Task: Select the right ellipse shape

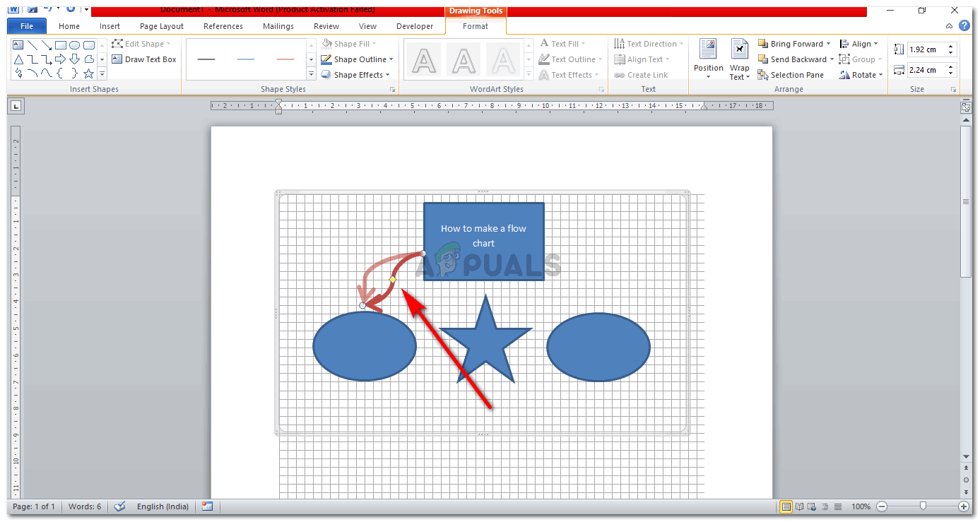Action: point(598,347)
